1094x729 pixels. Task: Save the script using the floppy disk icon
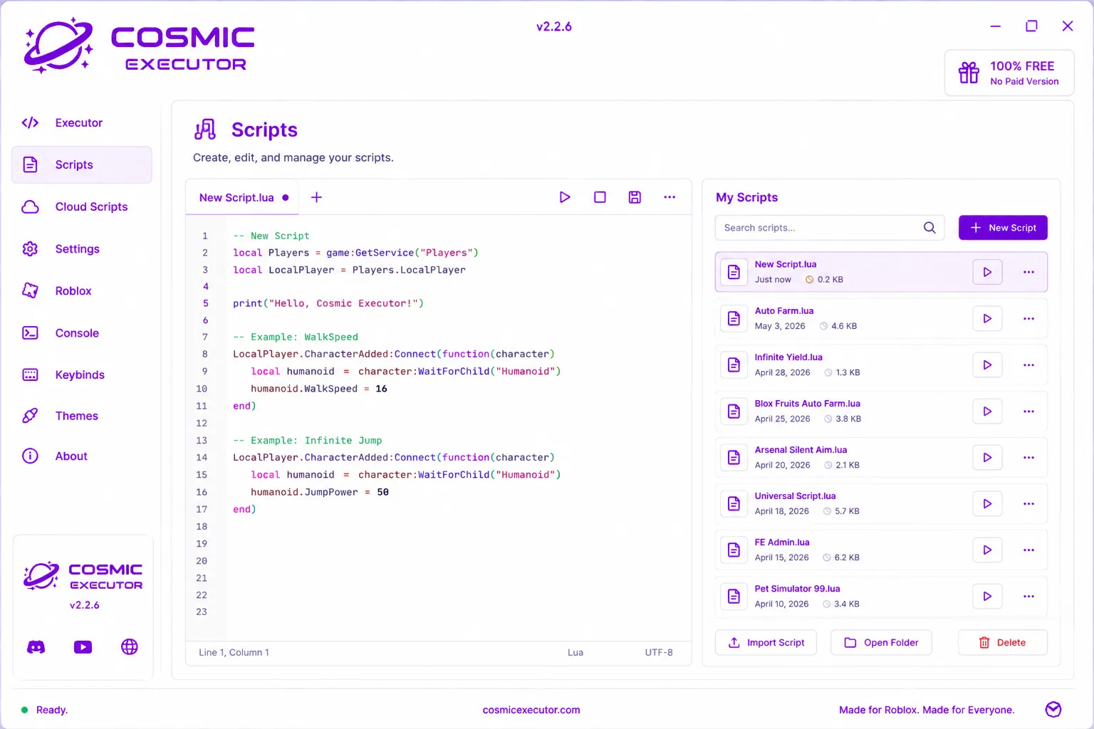point(635,197)
